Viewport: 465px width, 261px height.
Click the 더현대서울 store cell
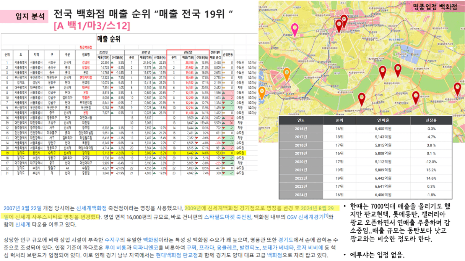[86, 118]
